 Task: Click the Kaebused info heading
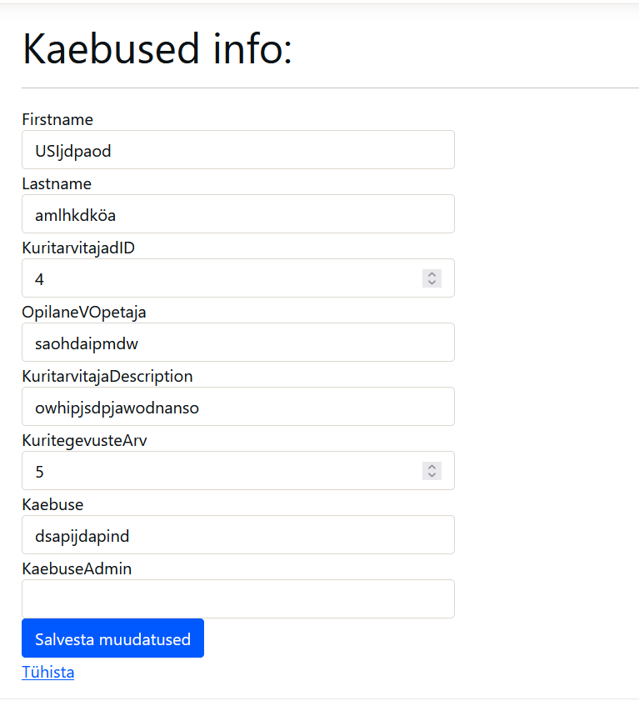coord(157,49)
